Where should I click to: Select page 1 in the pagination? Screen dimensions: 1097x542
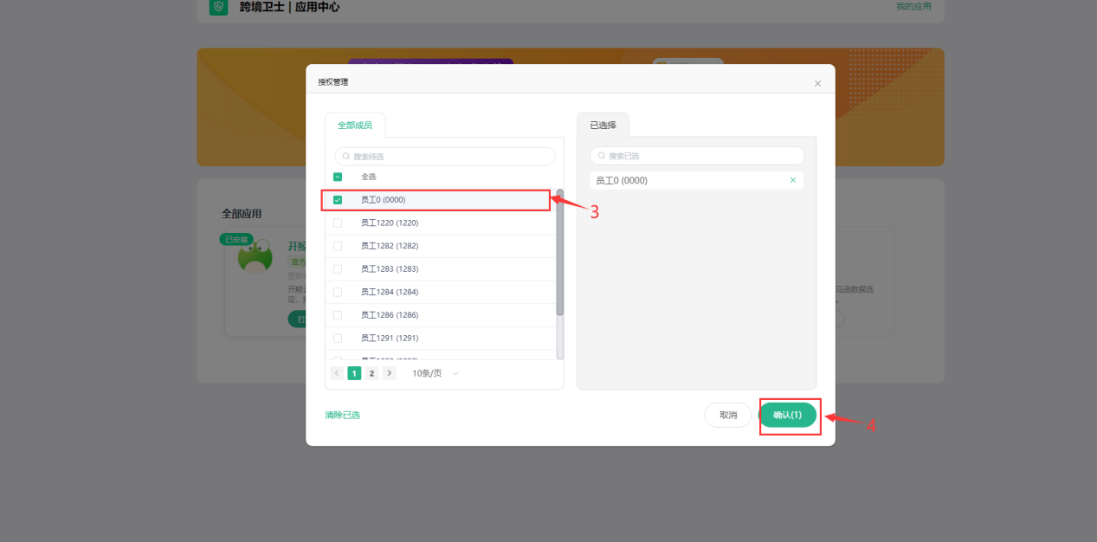pyautogui.click(x=354, y=373)
